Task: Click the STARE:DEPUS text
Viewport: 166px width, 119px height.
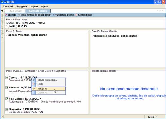Action: point(17,26)
